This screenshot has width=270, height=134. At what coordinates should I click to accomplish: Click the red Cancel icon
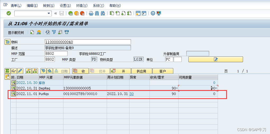pyautogui.click(x=82, y=13)
